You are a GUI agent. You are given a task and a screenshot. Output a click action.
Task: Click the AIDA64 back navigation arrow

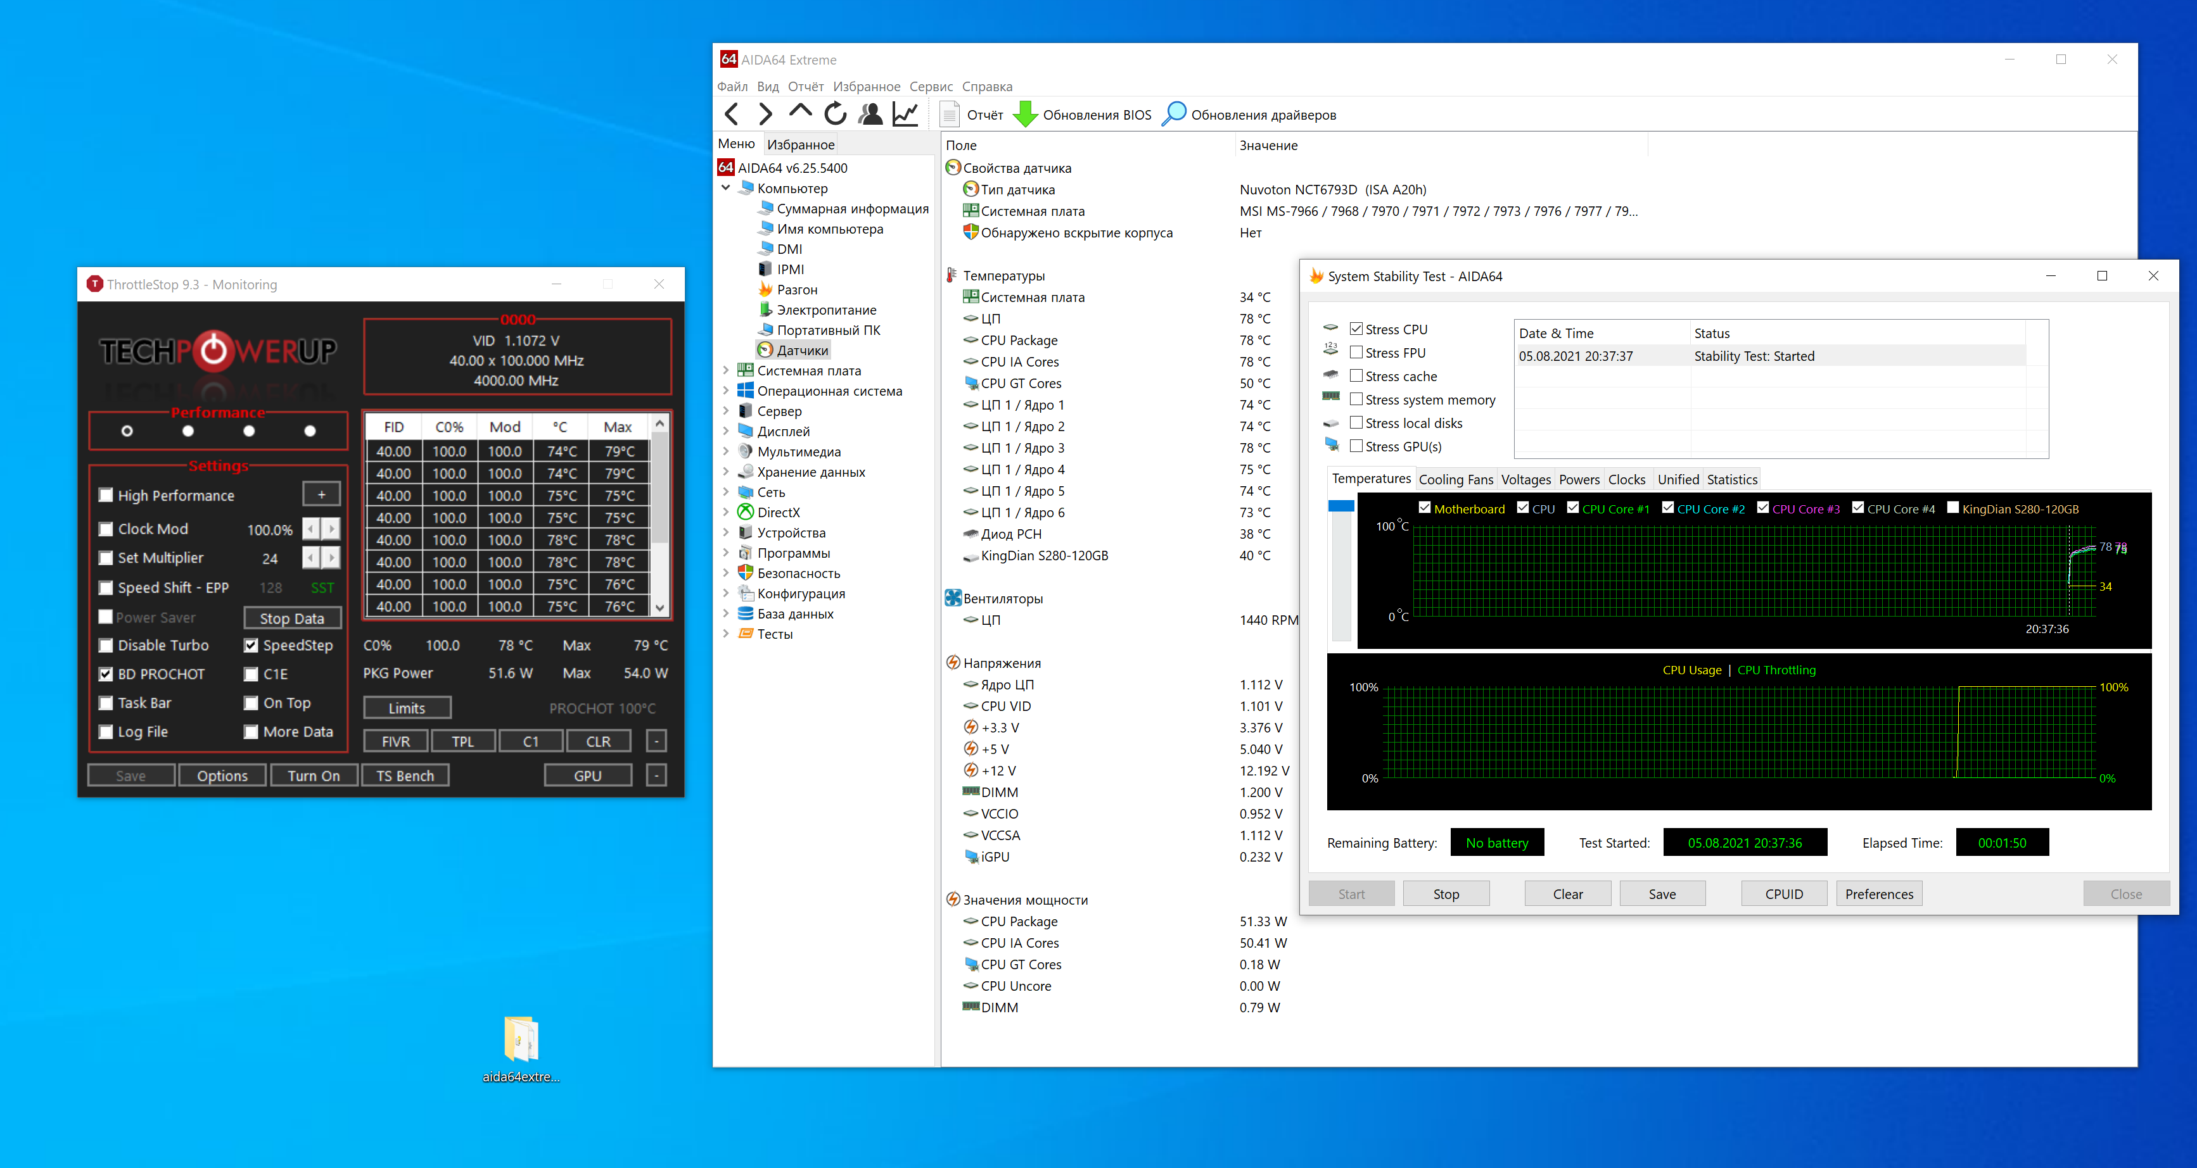tap(732, 114)
